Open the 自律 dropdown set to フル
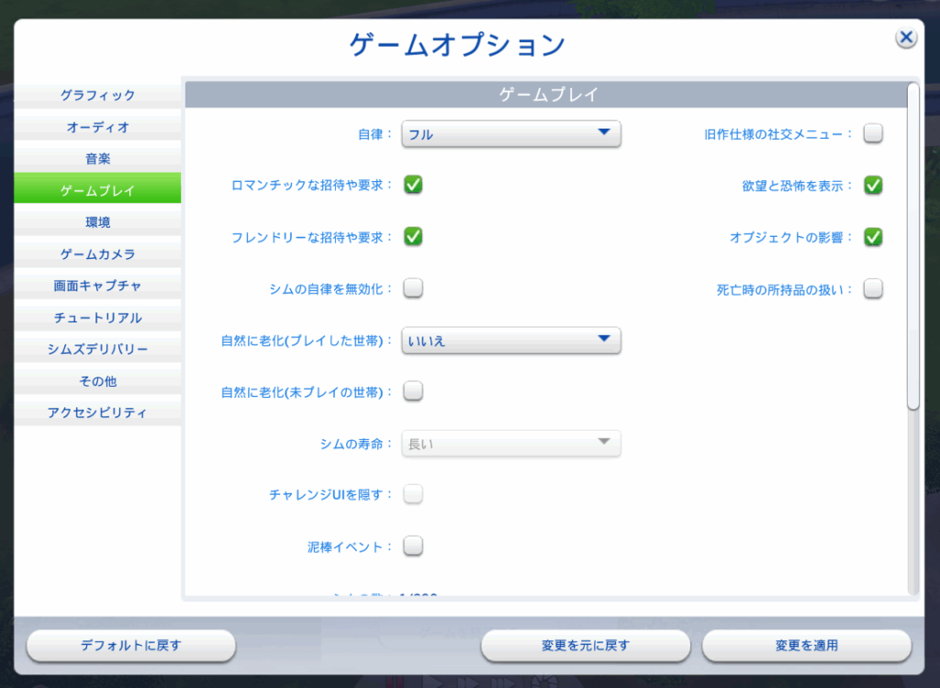The height and width of the screenshot is (688, 940). (x=510, y=134)
